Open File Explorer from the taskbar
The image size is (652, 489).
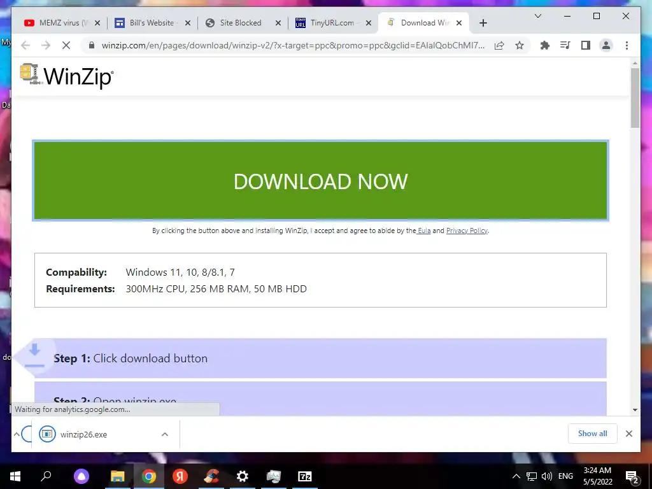coord(118,476)
